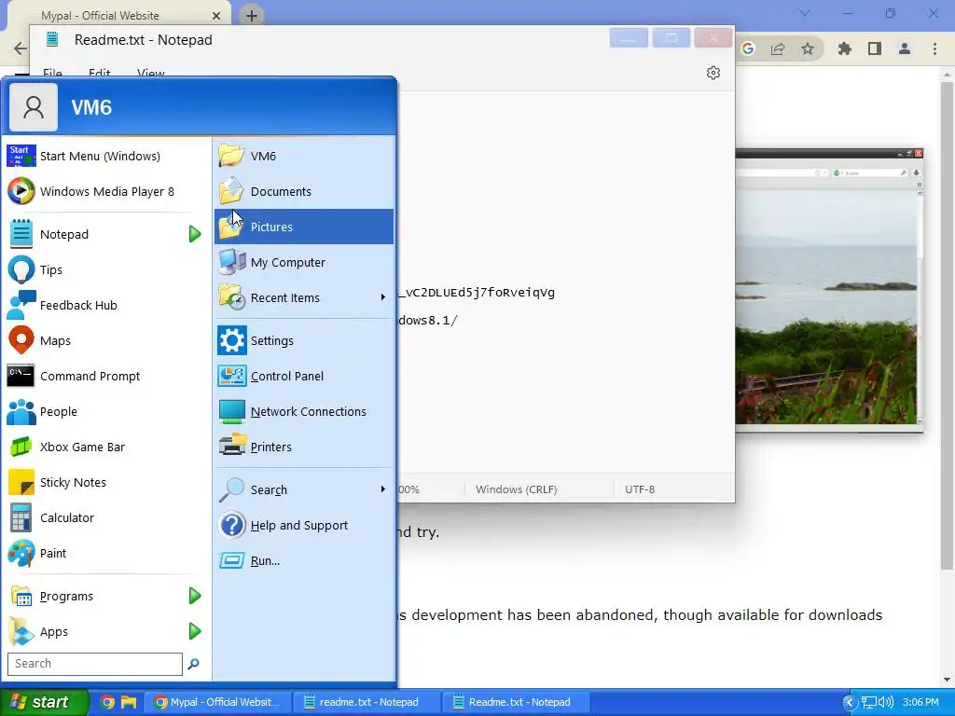Open Notepad settings gear icon
The width and height of the screenshot is (955, 716).
[713, 73]
